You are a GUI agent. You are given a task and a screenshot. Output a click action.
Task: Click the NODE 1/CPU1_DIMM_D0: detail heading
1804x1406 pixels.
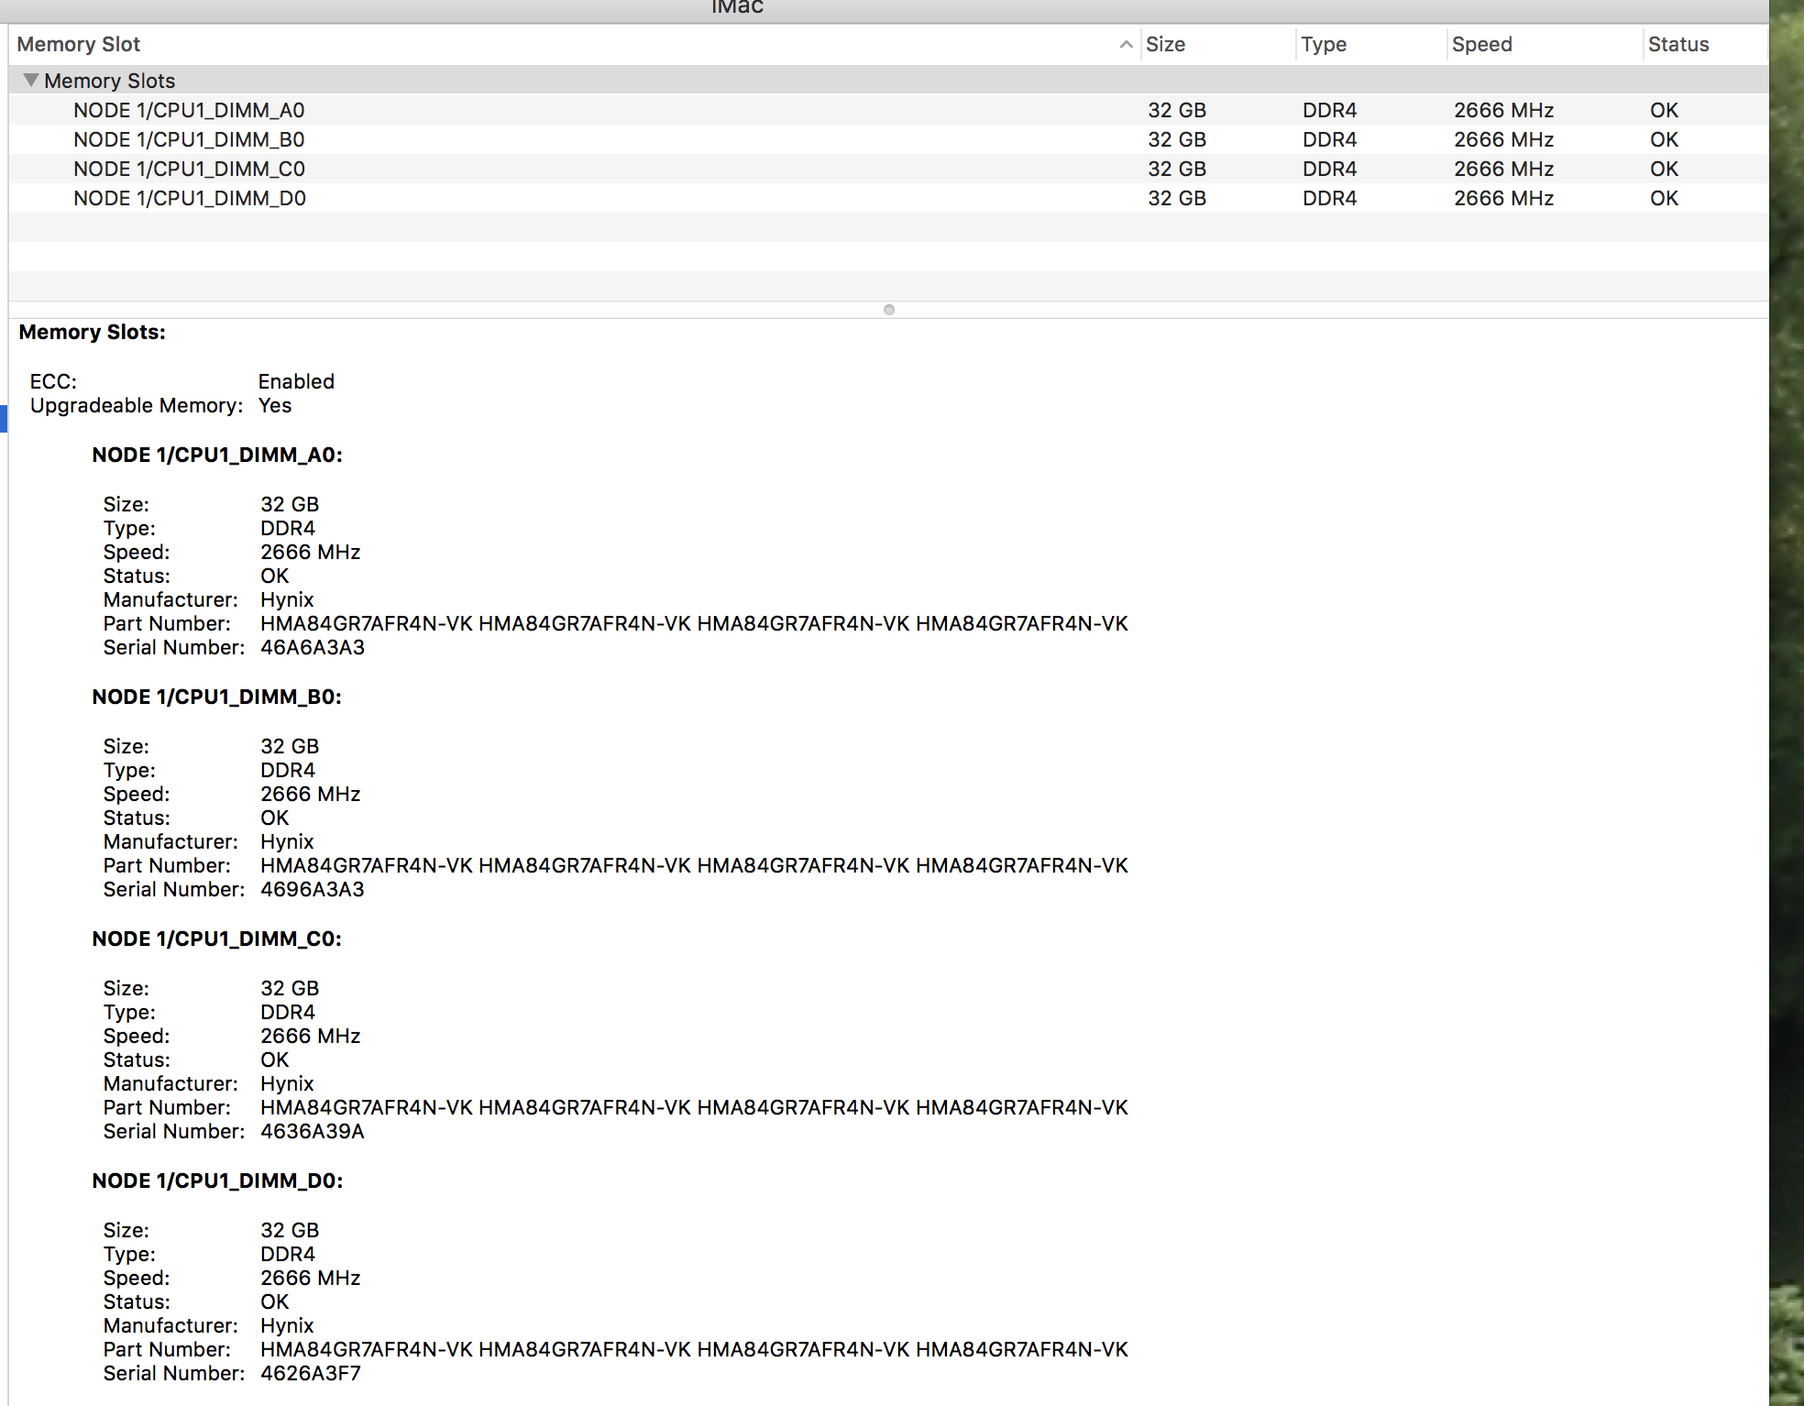coord(217,1181)
